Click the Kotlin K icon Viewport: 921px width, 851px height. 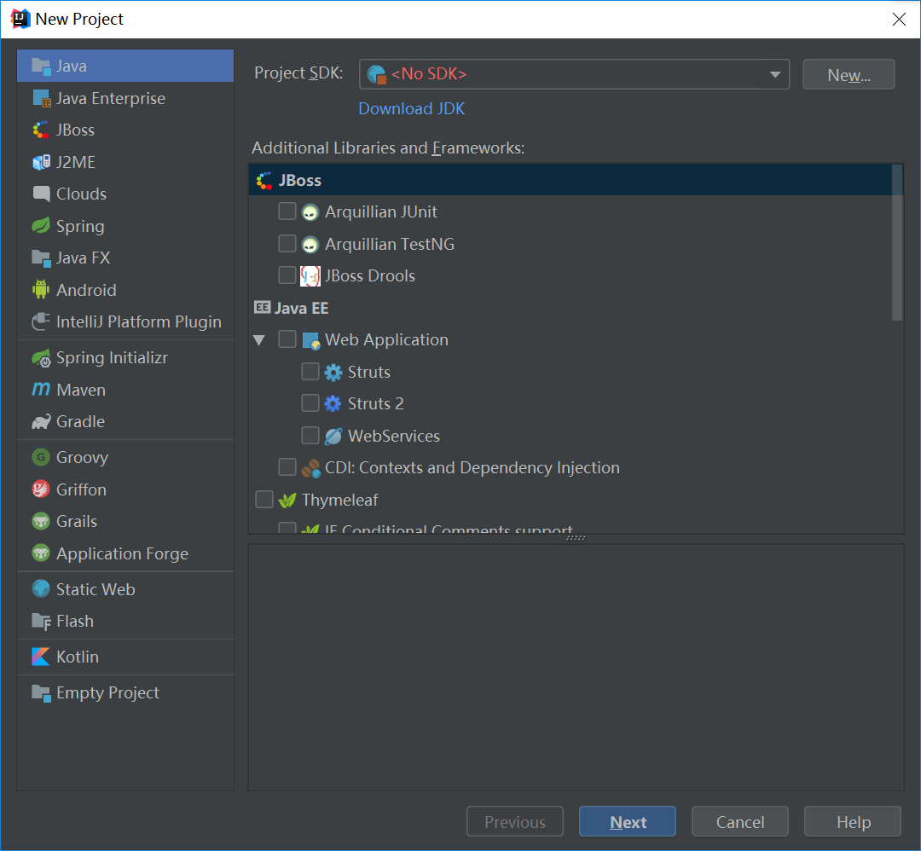tap(41, 657)
